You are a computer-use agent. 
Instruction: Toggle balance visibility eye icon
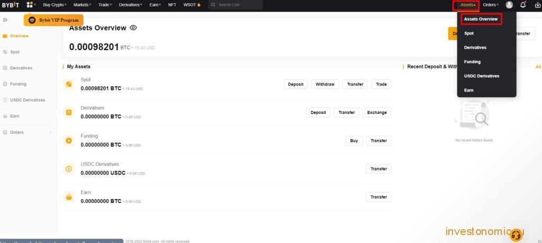[133, 28]
